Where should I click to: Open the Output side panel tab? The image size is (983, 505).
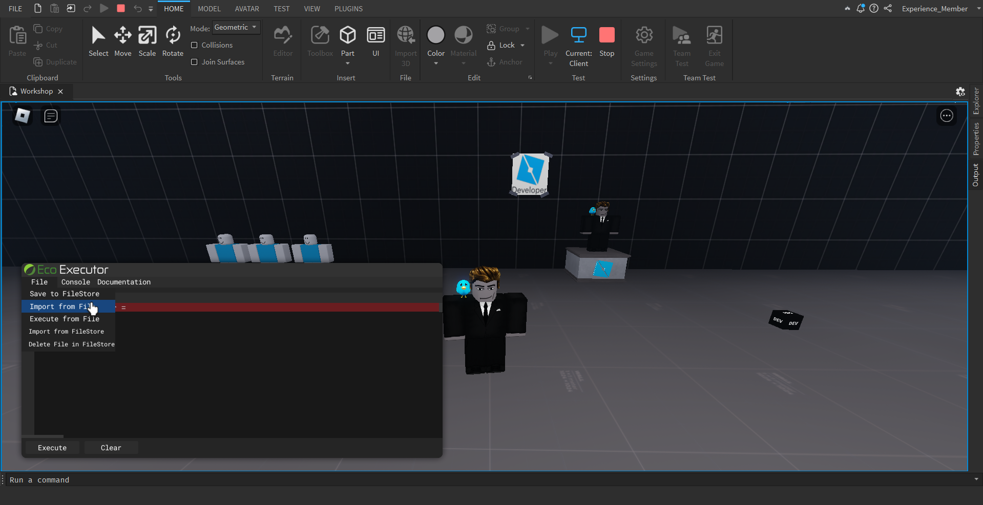[976, 175]
